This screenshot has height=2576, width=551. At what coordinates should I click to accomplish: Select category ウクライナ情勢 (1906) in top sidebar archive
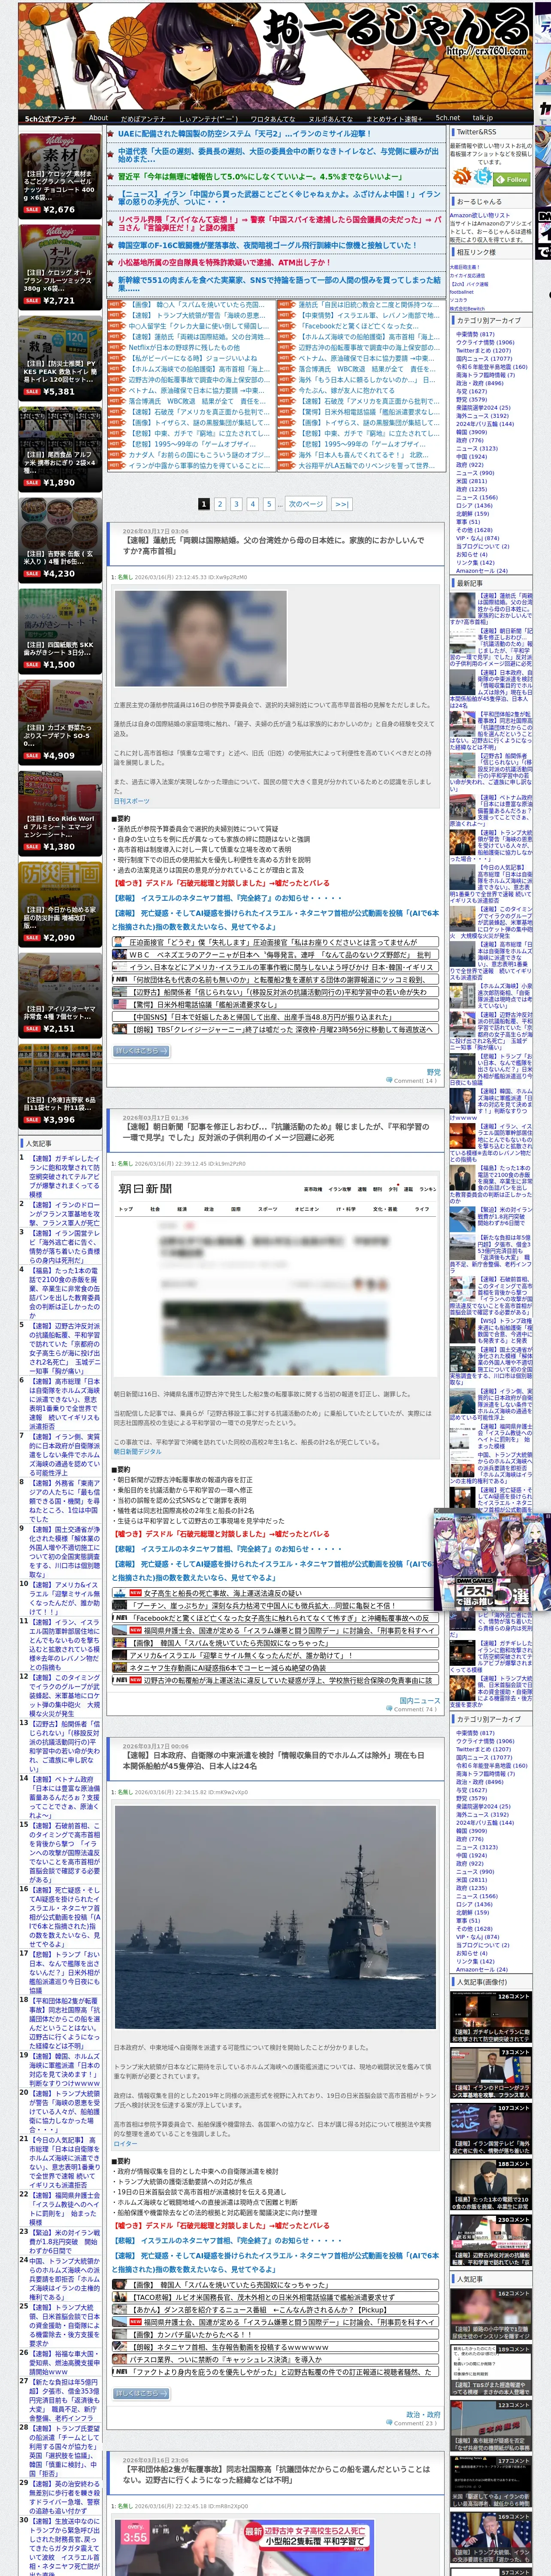pos(485,342)
